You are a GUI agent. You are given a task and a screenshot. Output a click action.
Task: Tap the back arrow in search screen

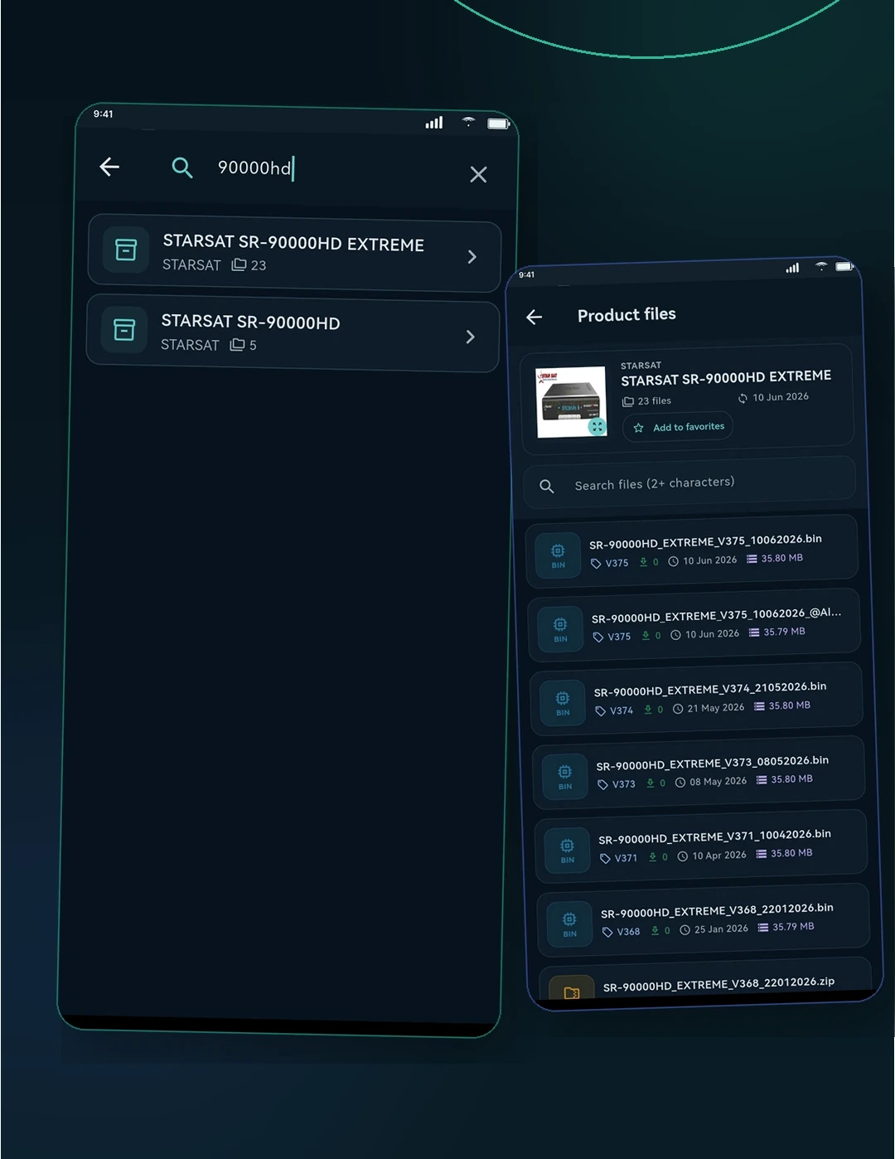(109, 167)
